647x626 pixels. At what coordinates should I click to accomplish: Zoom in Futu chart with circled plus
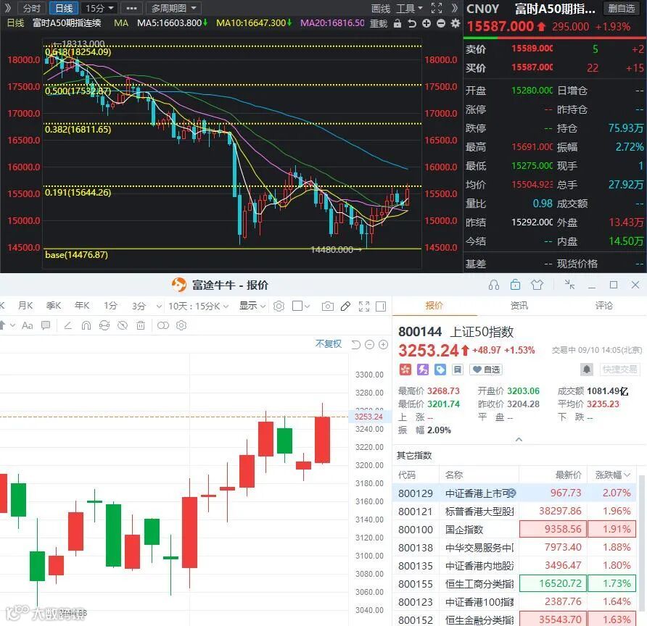tap(383, 345)
